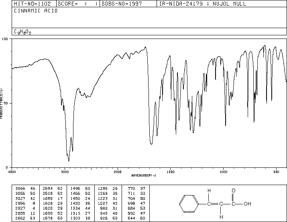Select peak table entry 684

click(131, 208)
